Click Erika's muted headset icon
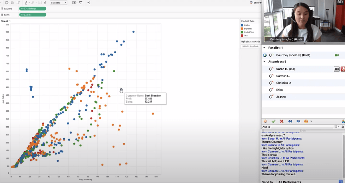The height and width of the screenshot is (183, 345). (x=271, y=90)
